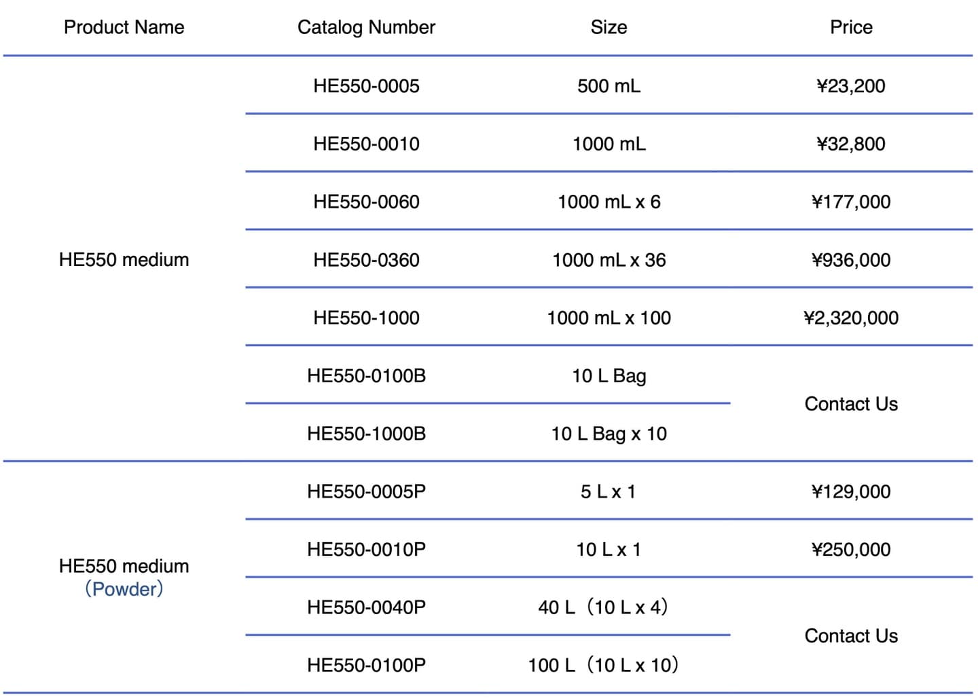Click the Price column header
The image size is (978, 699).
pyautogui.click(x=851, y=27)
